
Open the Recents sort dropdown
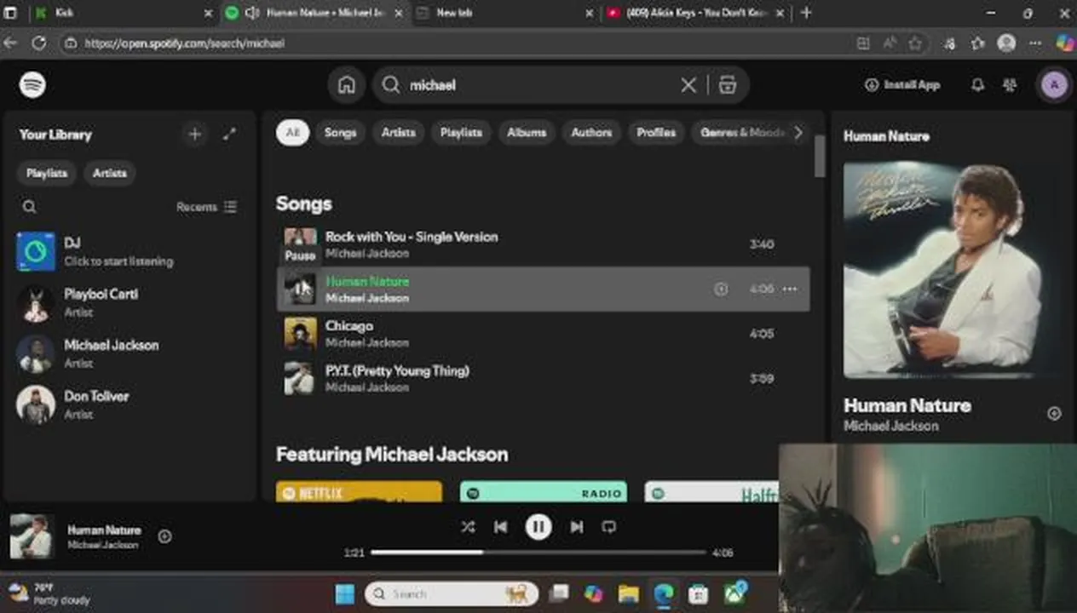click(206, 207)
